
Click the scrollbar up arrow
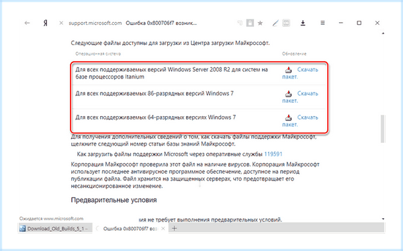[383, 34]
